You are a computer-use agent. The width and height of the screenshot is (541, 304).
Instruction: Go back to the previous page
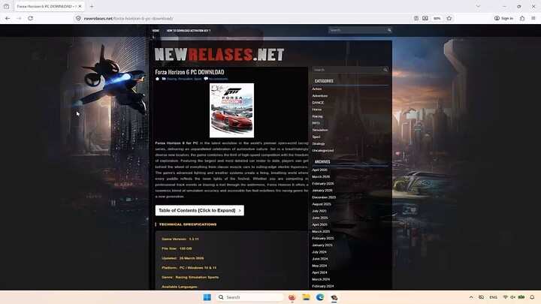tap(8, 18)
